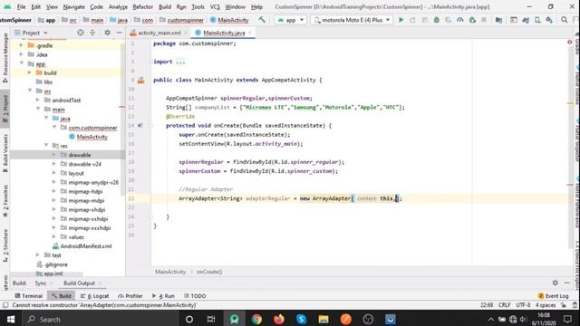Open Skype from the Windows taskbar
Screen dimensions: 580x326
pos(301,319)
